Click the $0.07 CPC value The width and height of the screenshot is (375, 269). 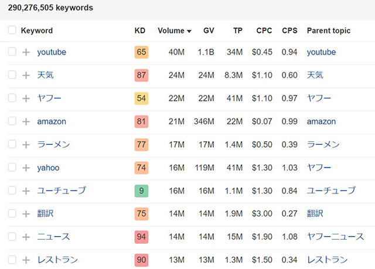tap(262, 121)
